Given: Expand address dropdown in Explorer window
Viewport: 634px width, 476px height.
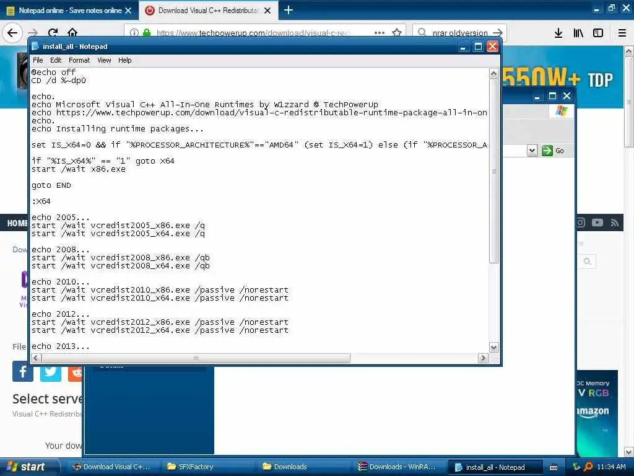Looking at the screenshot, I should (x=532, y=151).
